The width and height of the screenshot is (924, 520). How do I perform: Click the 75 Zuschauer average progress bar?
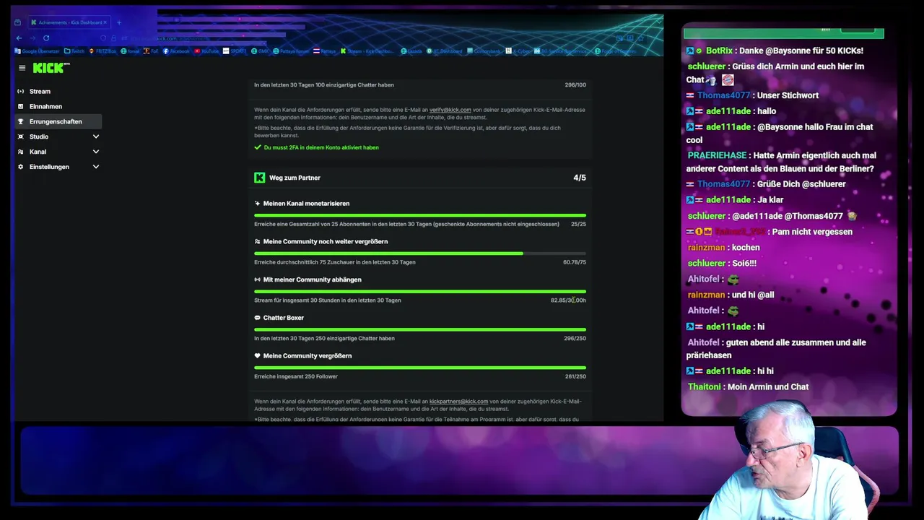420,253
